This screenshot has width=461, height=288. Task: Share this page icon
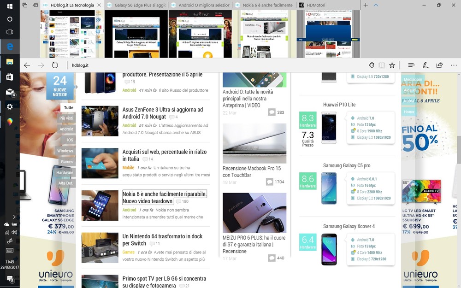click(439, 65)
